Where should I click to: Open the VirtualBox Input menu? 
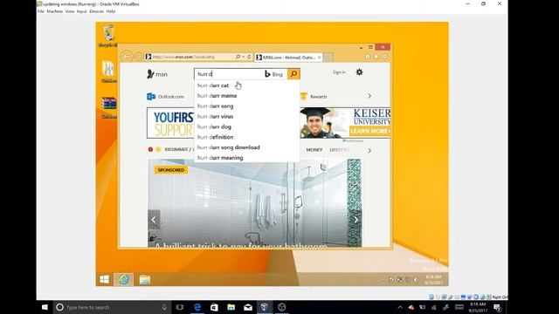click(81, 11)
